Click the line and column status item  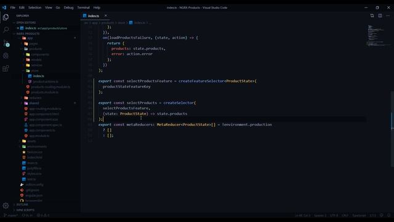pyautogui.click(x=303, y=215)
